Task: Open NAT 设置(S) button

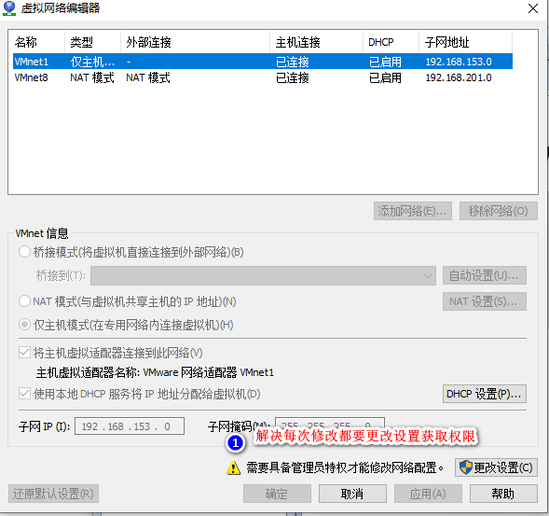Action: tap(485, 301)
